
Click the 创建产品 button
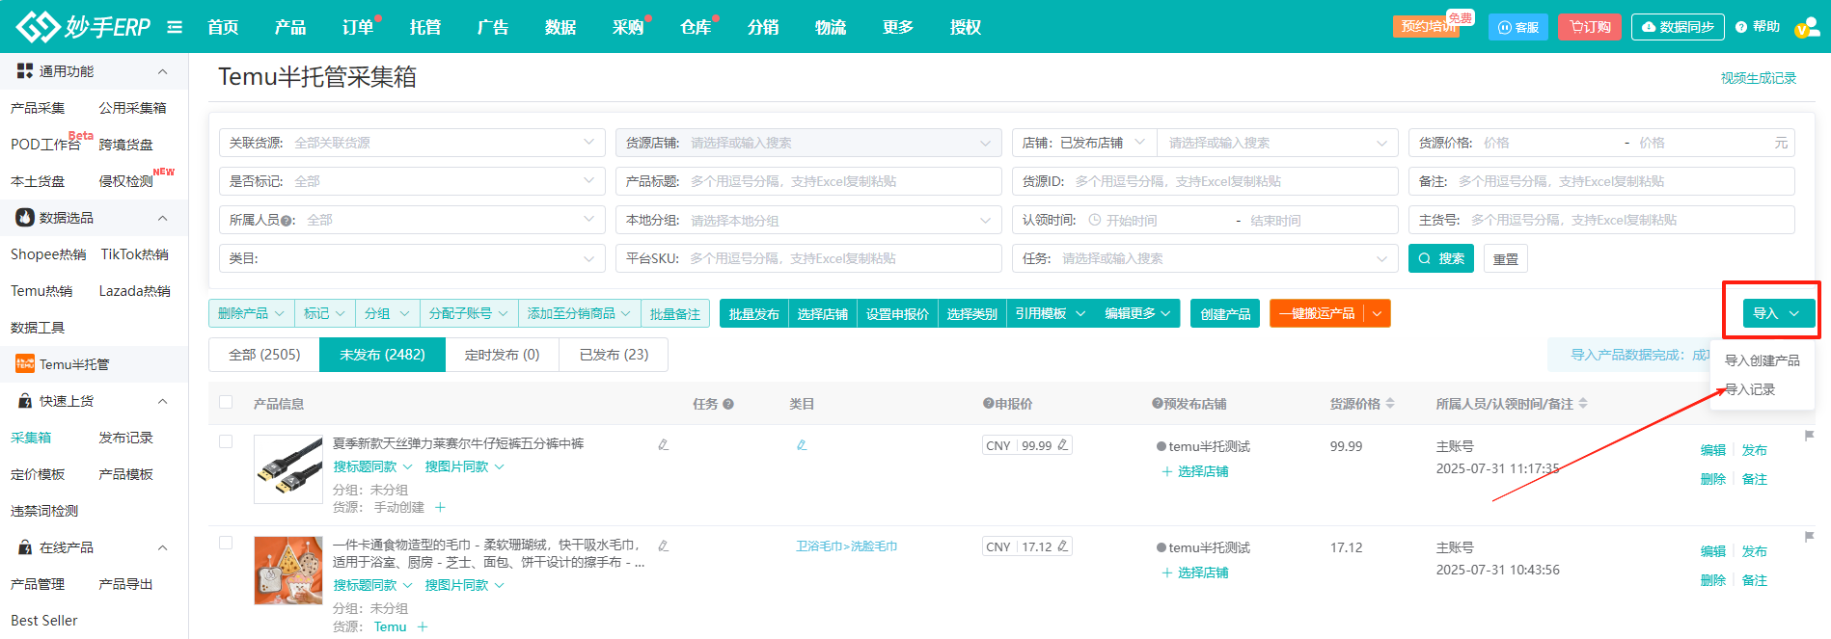(x=1225, y=313)
